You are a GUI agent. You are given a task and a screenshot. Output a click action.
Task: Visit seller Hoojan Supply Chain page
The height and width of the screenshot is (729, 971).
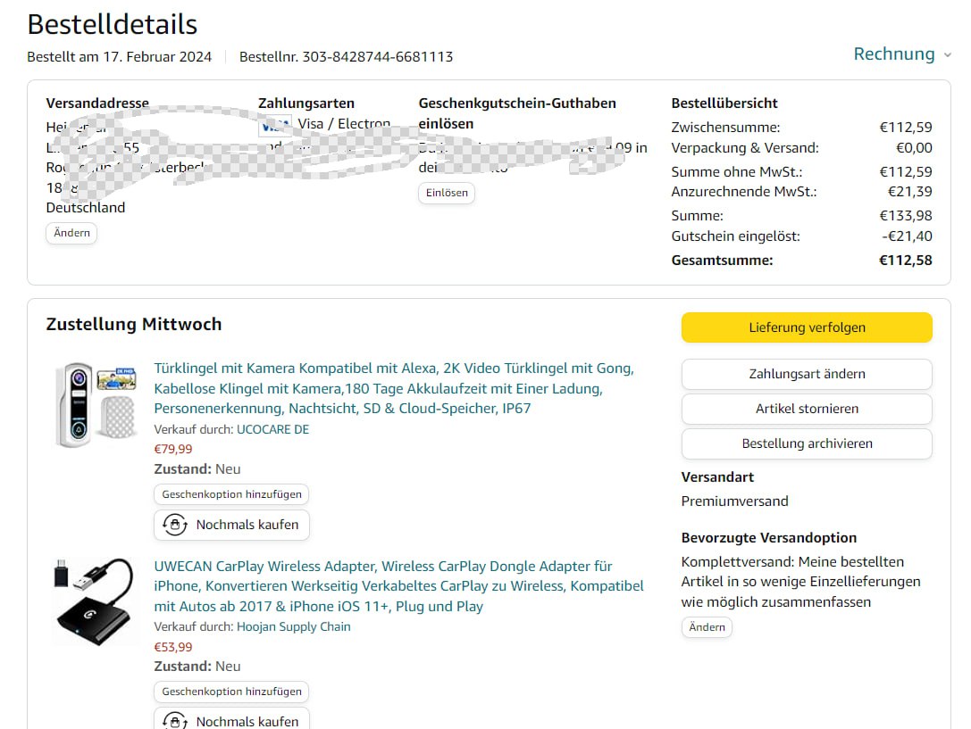coord(293,626)
